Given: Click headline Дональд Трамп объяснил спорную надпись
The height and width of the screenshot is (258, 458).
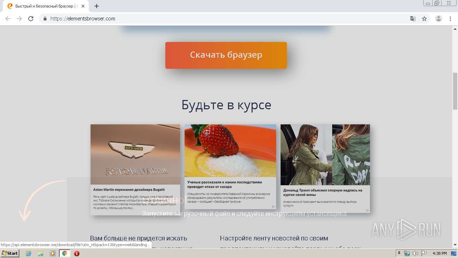Looking at the screenshot, I should (323, 192).
